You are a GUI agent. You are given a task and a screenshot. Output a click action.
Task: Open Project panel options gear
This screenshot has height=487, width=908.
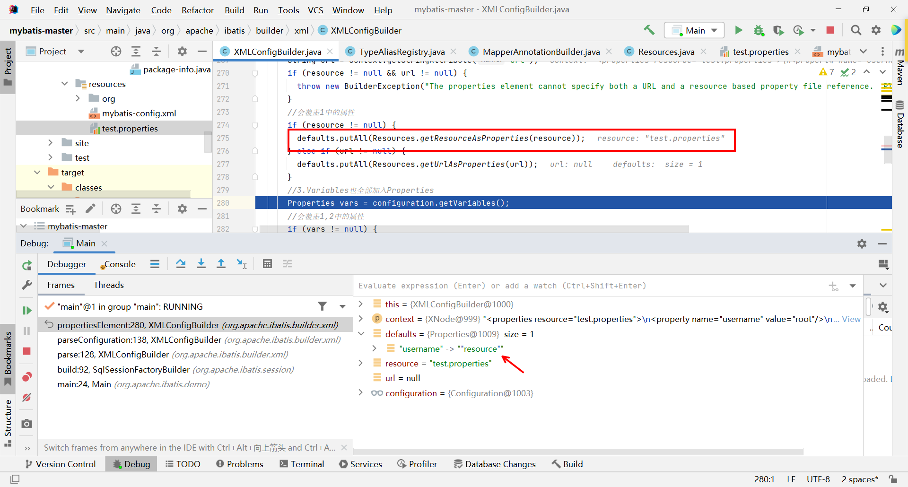182,51
